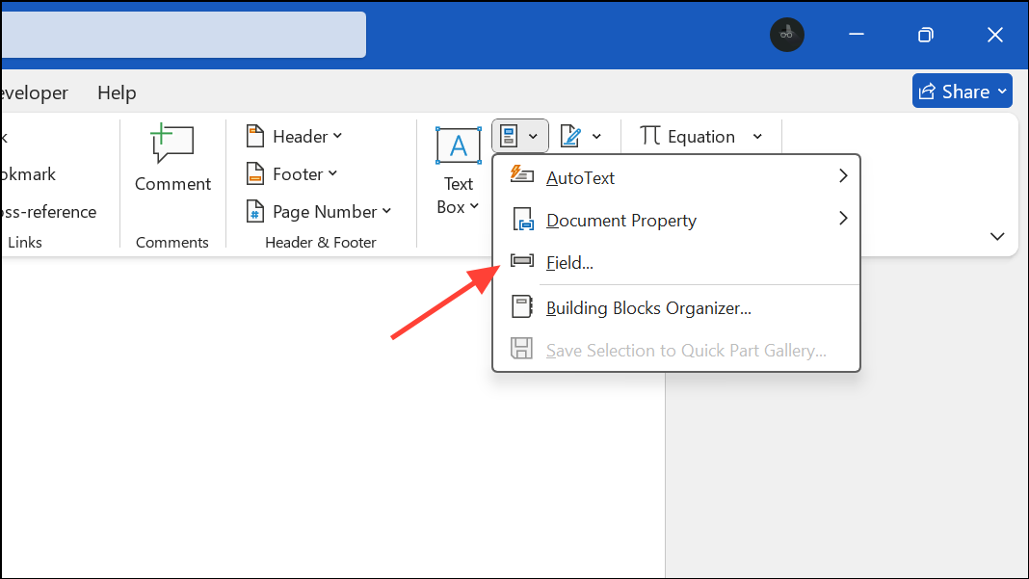Viewport: 1029px width, 579px height.
Task: Select Building Blocks Organizer
Action: (648, 307)
